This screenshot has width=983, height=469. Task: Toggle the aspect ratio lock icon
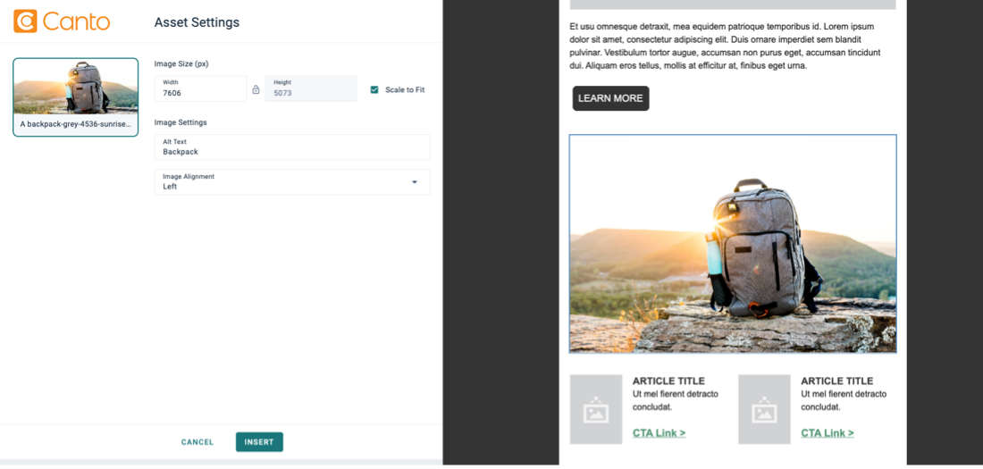tap(256, 89)
